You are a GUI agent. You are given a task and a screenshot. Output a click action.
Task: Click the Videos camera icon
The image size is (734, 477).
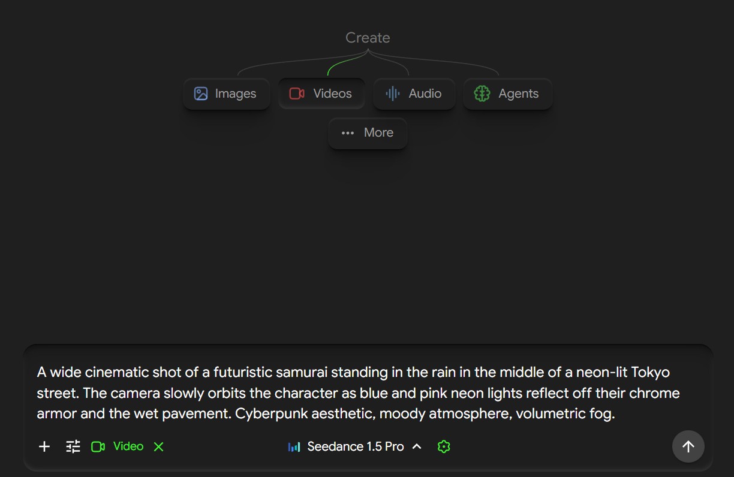[x=296, y=93]
